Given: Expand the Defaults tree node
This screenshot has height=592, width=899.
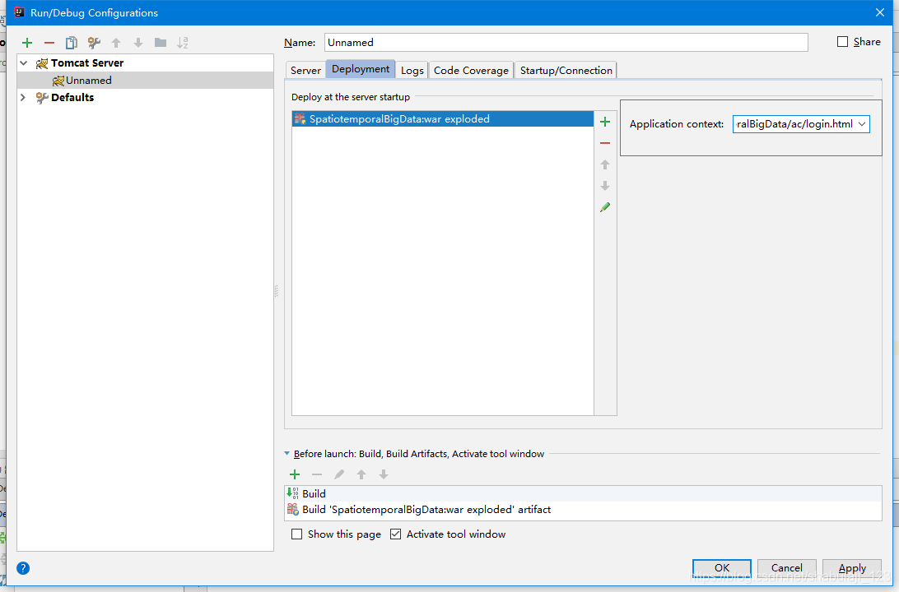Looking at the screenshot, I should [23, 97].
